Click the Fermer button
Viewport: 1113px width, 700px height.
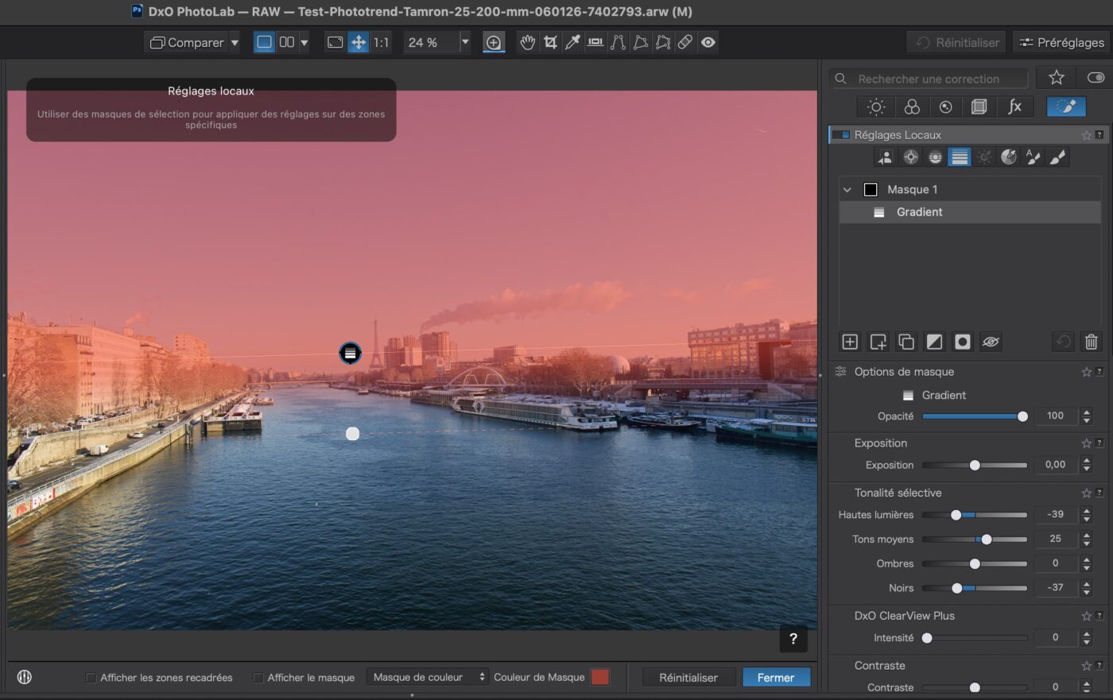(x=776, y=677)
